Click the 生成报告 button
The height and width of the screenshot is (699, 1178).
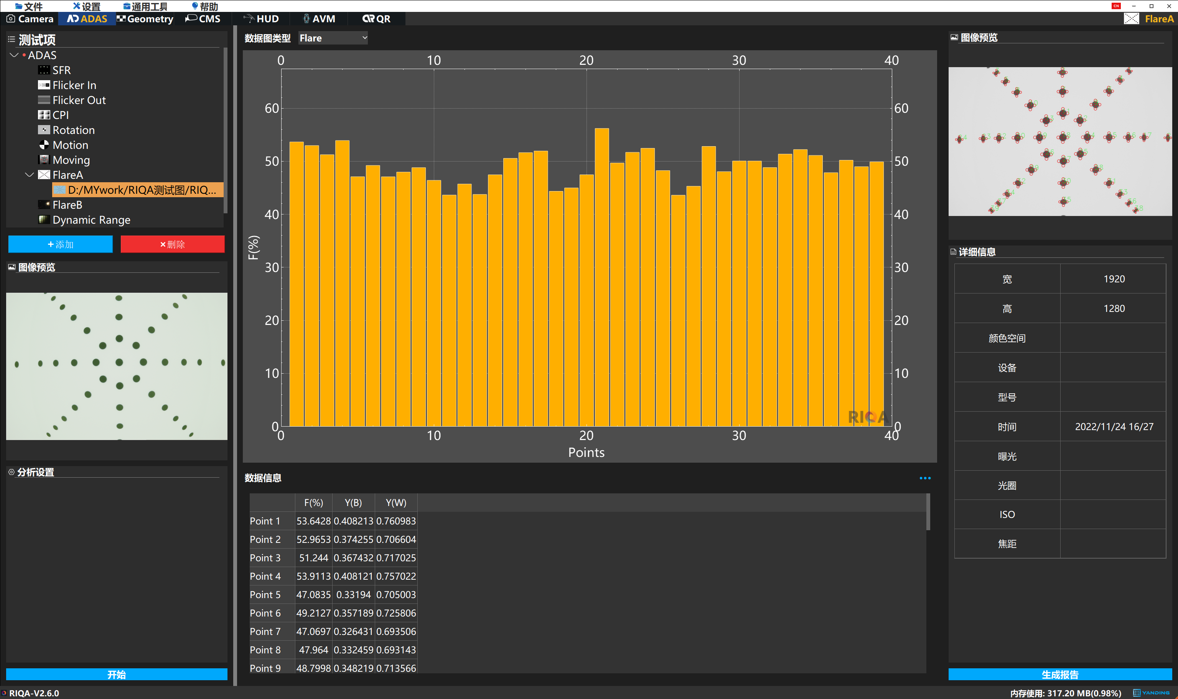click(x=1059, y=674)
